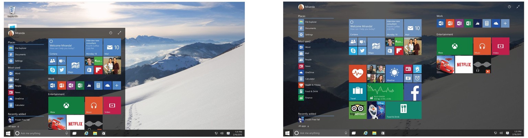
Task: Choose Finance from the Most used list
Action: point(308,98)
